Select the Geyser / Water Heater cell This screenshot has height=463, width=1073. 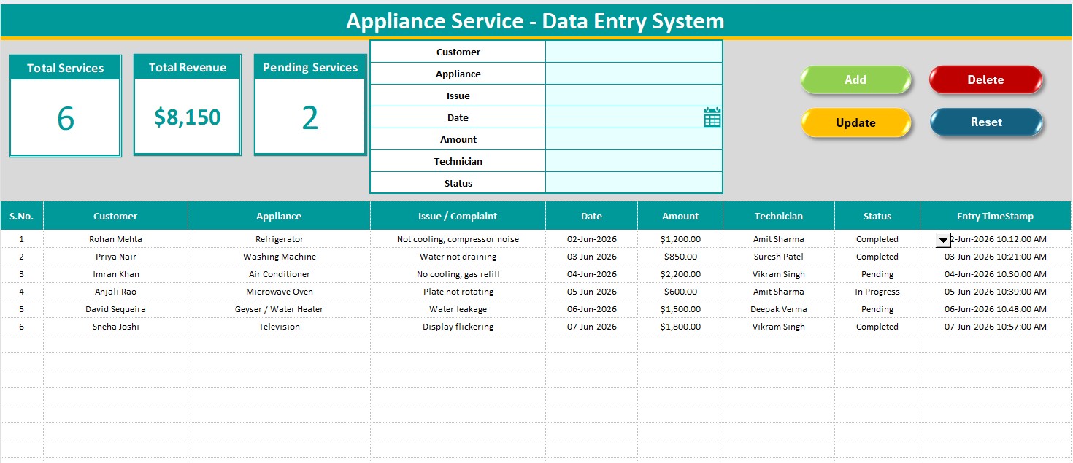279,309
